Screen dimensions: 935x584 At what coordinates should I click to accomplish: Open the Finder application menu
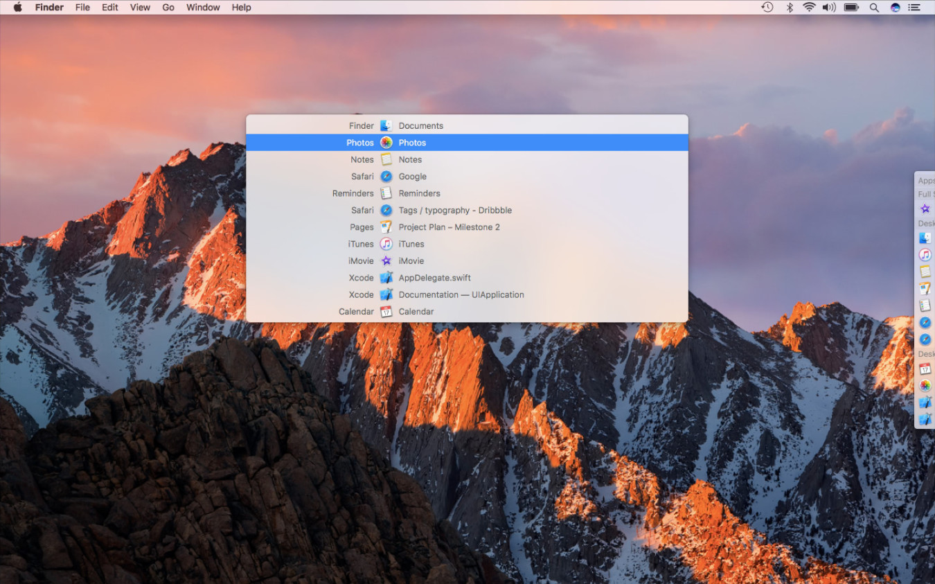pos(49,7)
